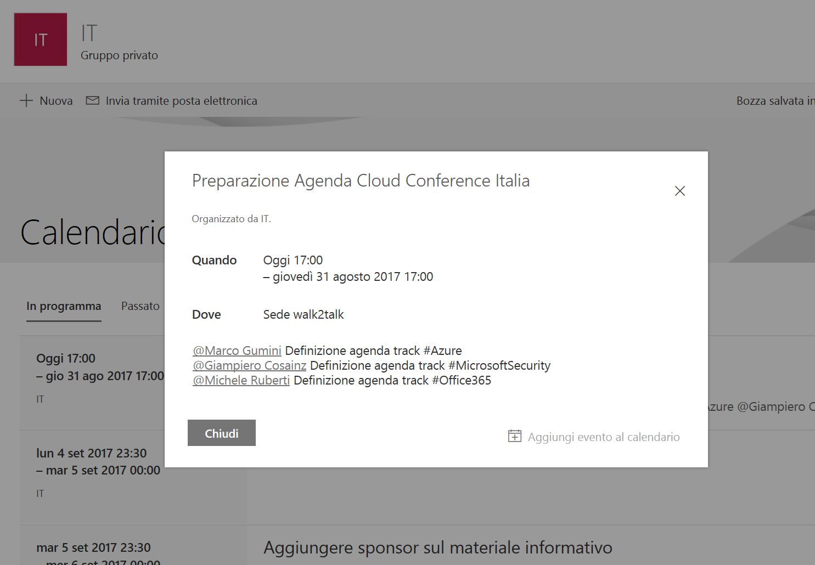815x565 pixels.
Task: Click #MicrosoftSecurity hashtag text
Action: point(499,365)
